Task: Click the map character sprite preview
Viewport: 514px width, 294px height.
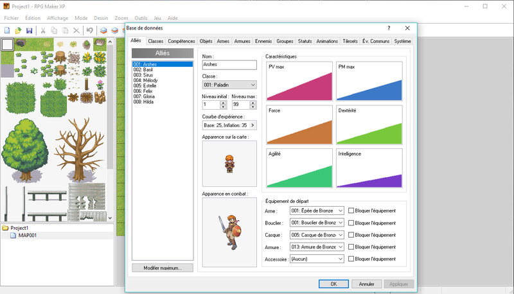Action: click(229, 164)
